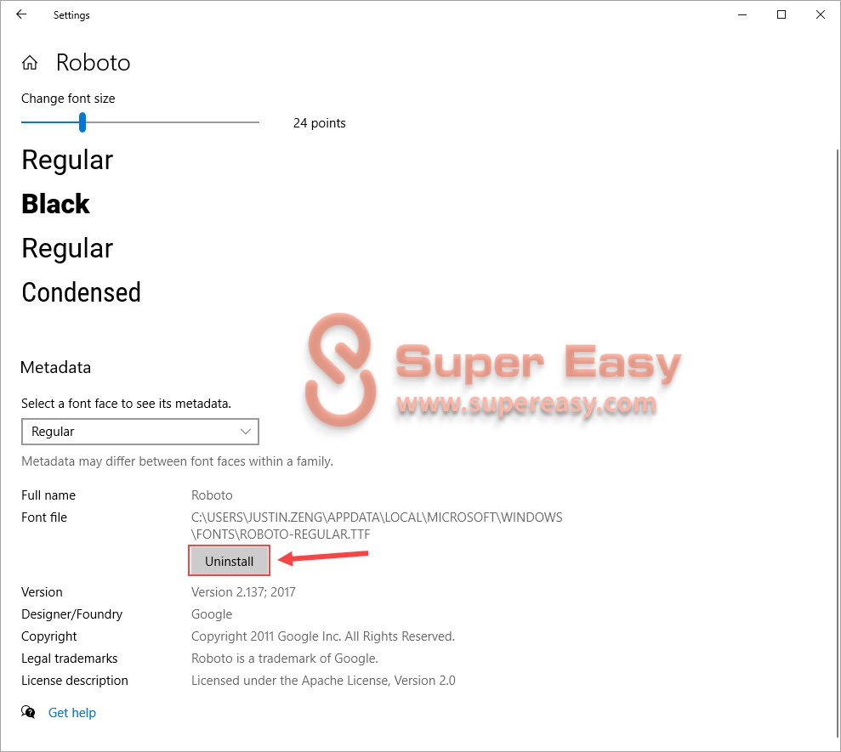This screenshot has height=752, width=841.
Task: Click the Apache License description text
Action: [323, 680]
